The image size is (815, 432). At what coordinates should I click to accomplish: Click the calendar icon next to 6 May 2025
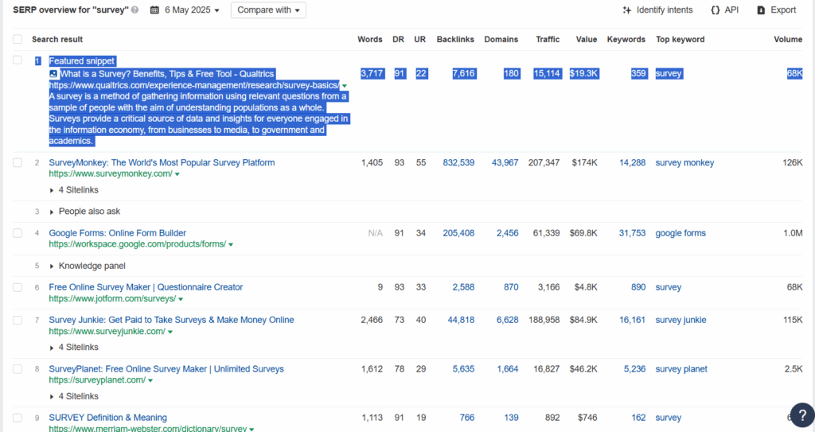coord(154,10)
